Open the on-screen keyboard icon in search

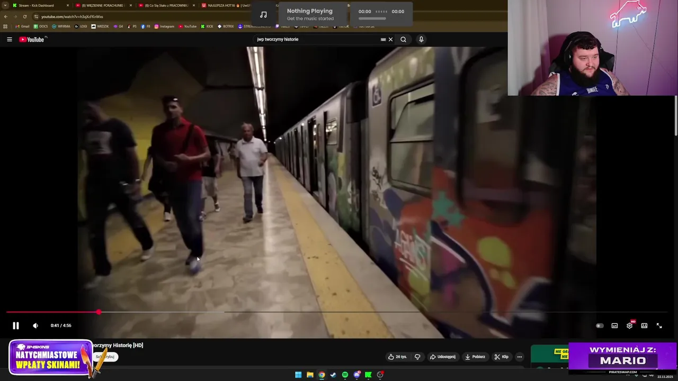[383, 39]
